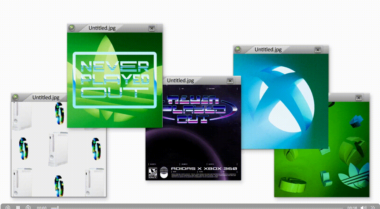This screenshot has height=209, width=380.
Task: Pause the video playback
Action: coord(18,208)
